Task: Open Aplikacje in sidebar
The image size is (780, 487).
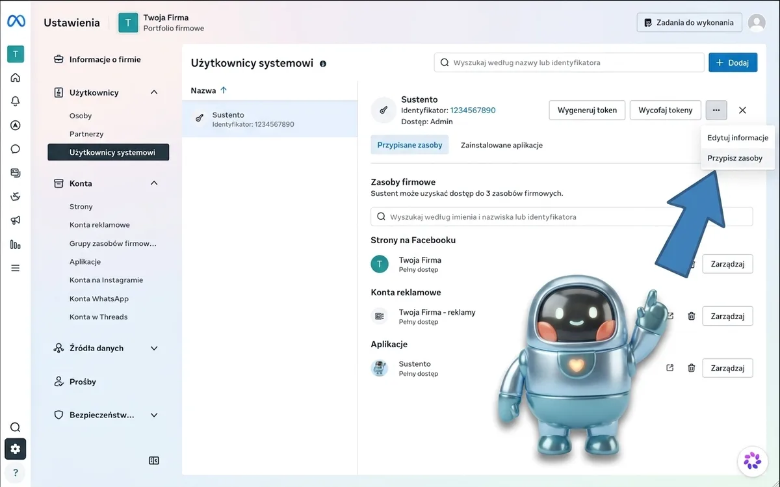Action: pos(85,262)
